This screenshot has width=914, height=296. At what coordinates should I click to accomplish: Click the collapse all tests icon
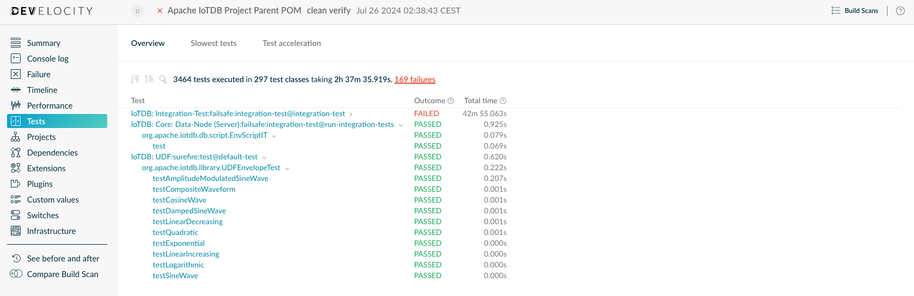click(x=149, y=79)
